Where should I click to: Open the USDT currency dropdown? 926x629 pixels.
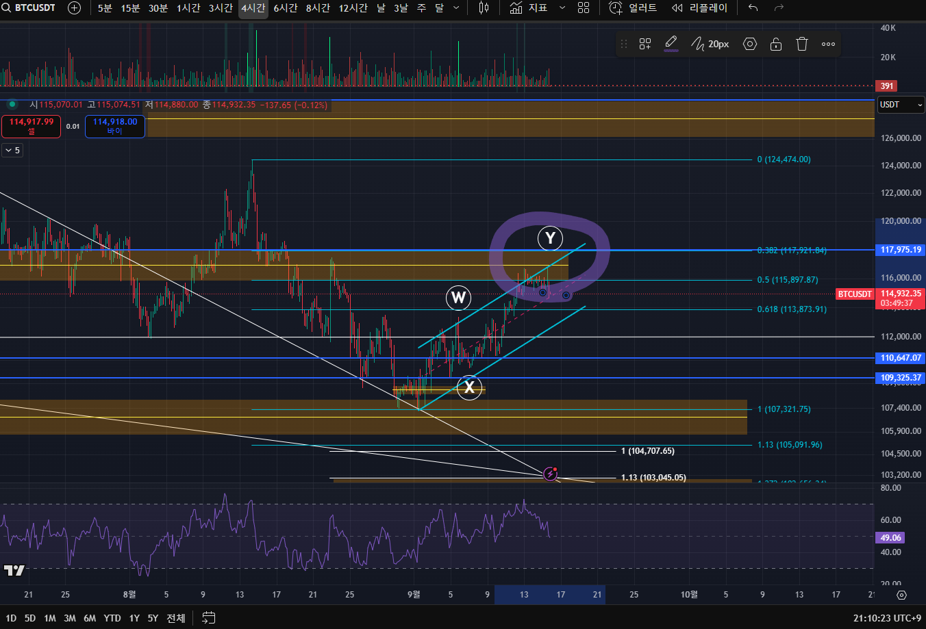pos(901,105)
